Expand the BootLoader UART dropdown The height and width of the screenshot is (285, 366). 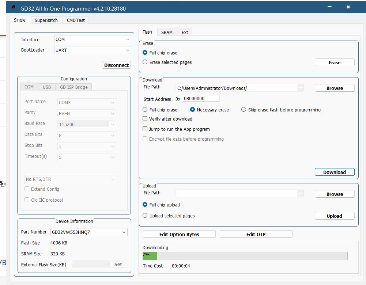point(93,50)
